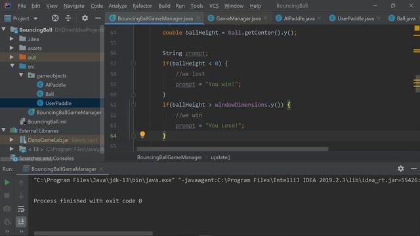Expand the .idea folder
Screen dimensions: 420x236
coord(12,39)
